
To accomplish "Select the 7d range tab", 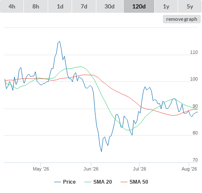I will click(84, 6).
